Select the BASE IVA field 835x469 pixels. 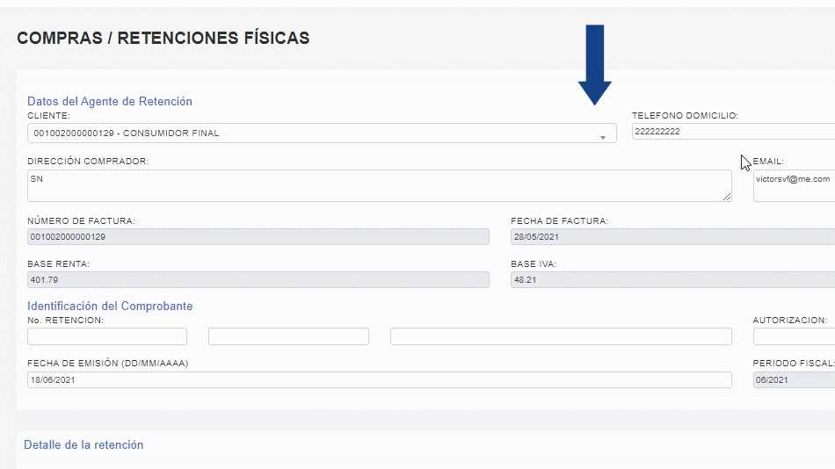(672, 279)
